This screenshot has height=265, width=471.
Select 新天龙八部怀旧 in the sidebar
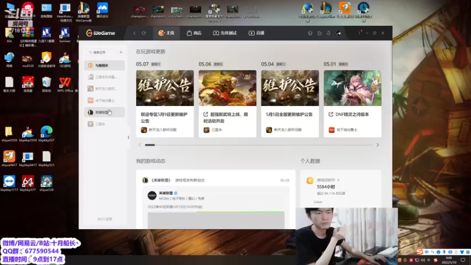pos(105,89)
